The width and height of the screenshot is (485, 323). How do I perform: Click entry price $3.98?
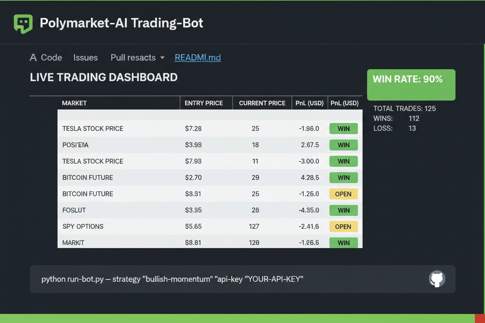click(x=193, y=145)
